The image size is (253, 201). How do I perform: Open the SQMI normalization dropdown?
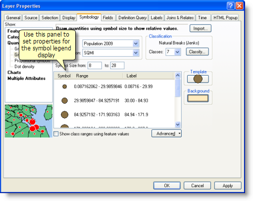click(x=136, y=53)
